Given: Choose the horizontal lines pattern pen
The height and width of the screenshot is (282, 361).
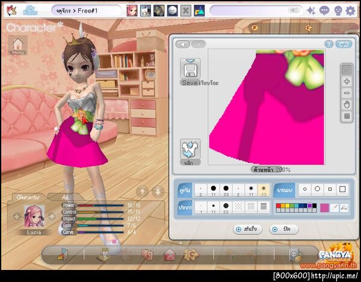Looking at the screenshot, I should 264,207.
